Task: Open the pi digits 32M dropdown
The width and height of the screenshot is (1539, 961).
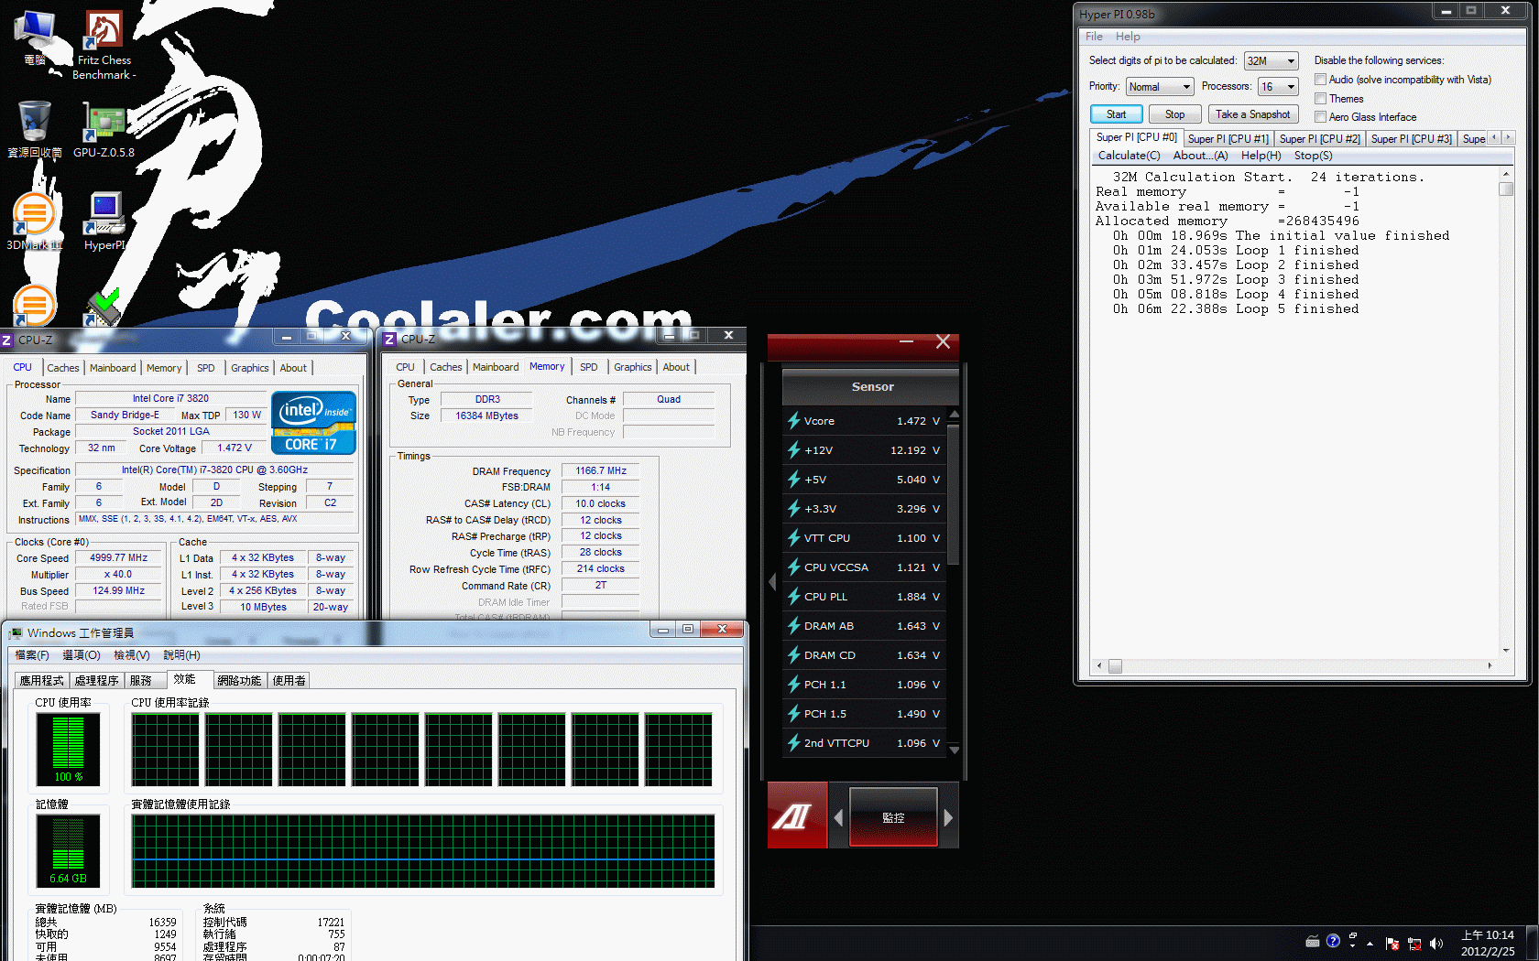Action: [1271, 60]
